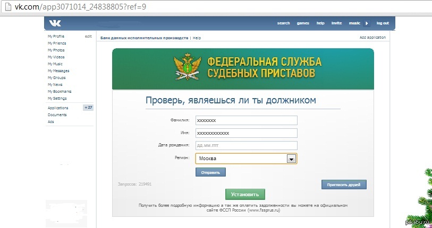Click Help link beside app title

point(197,38)
